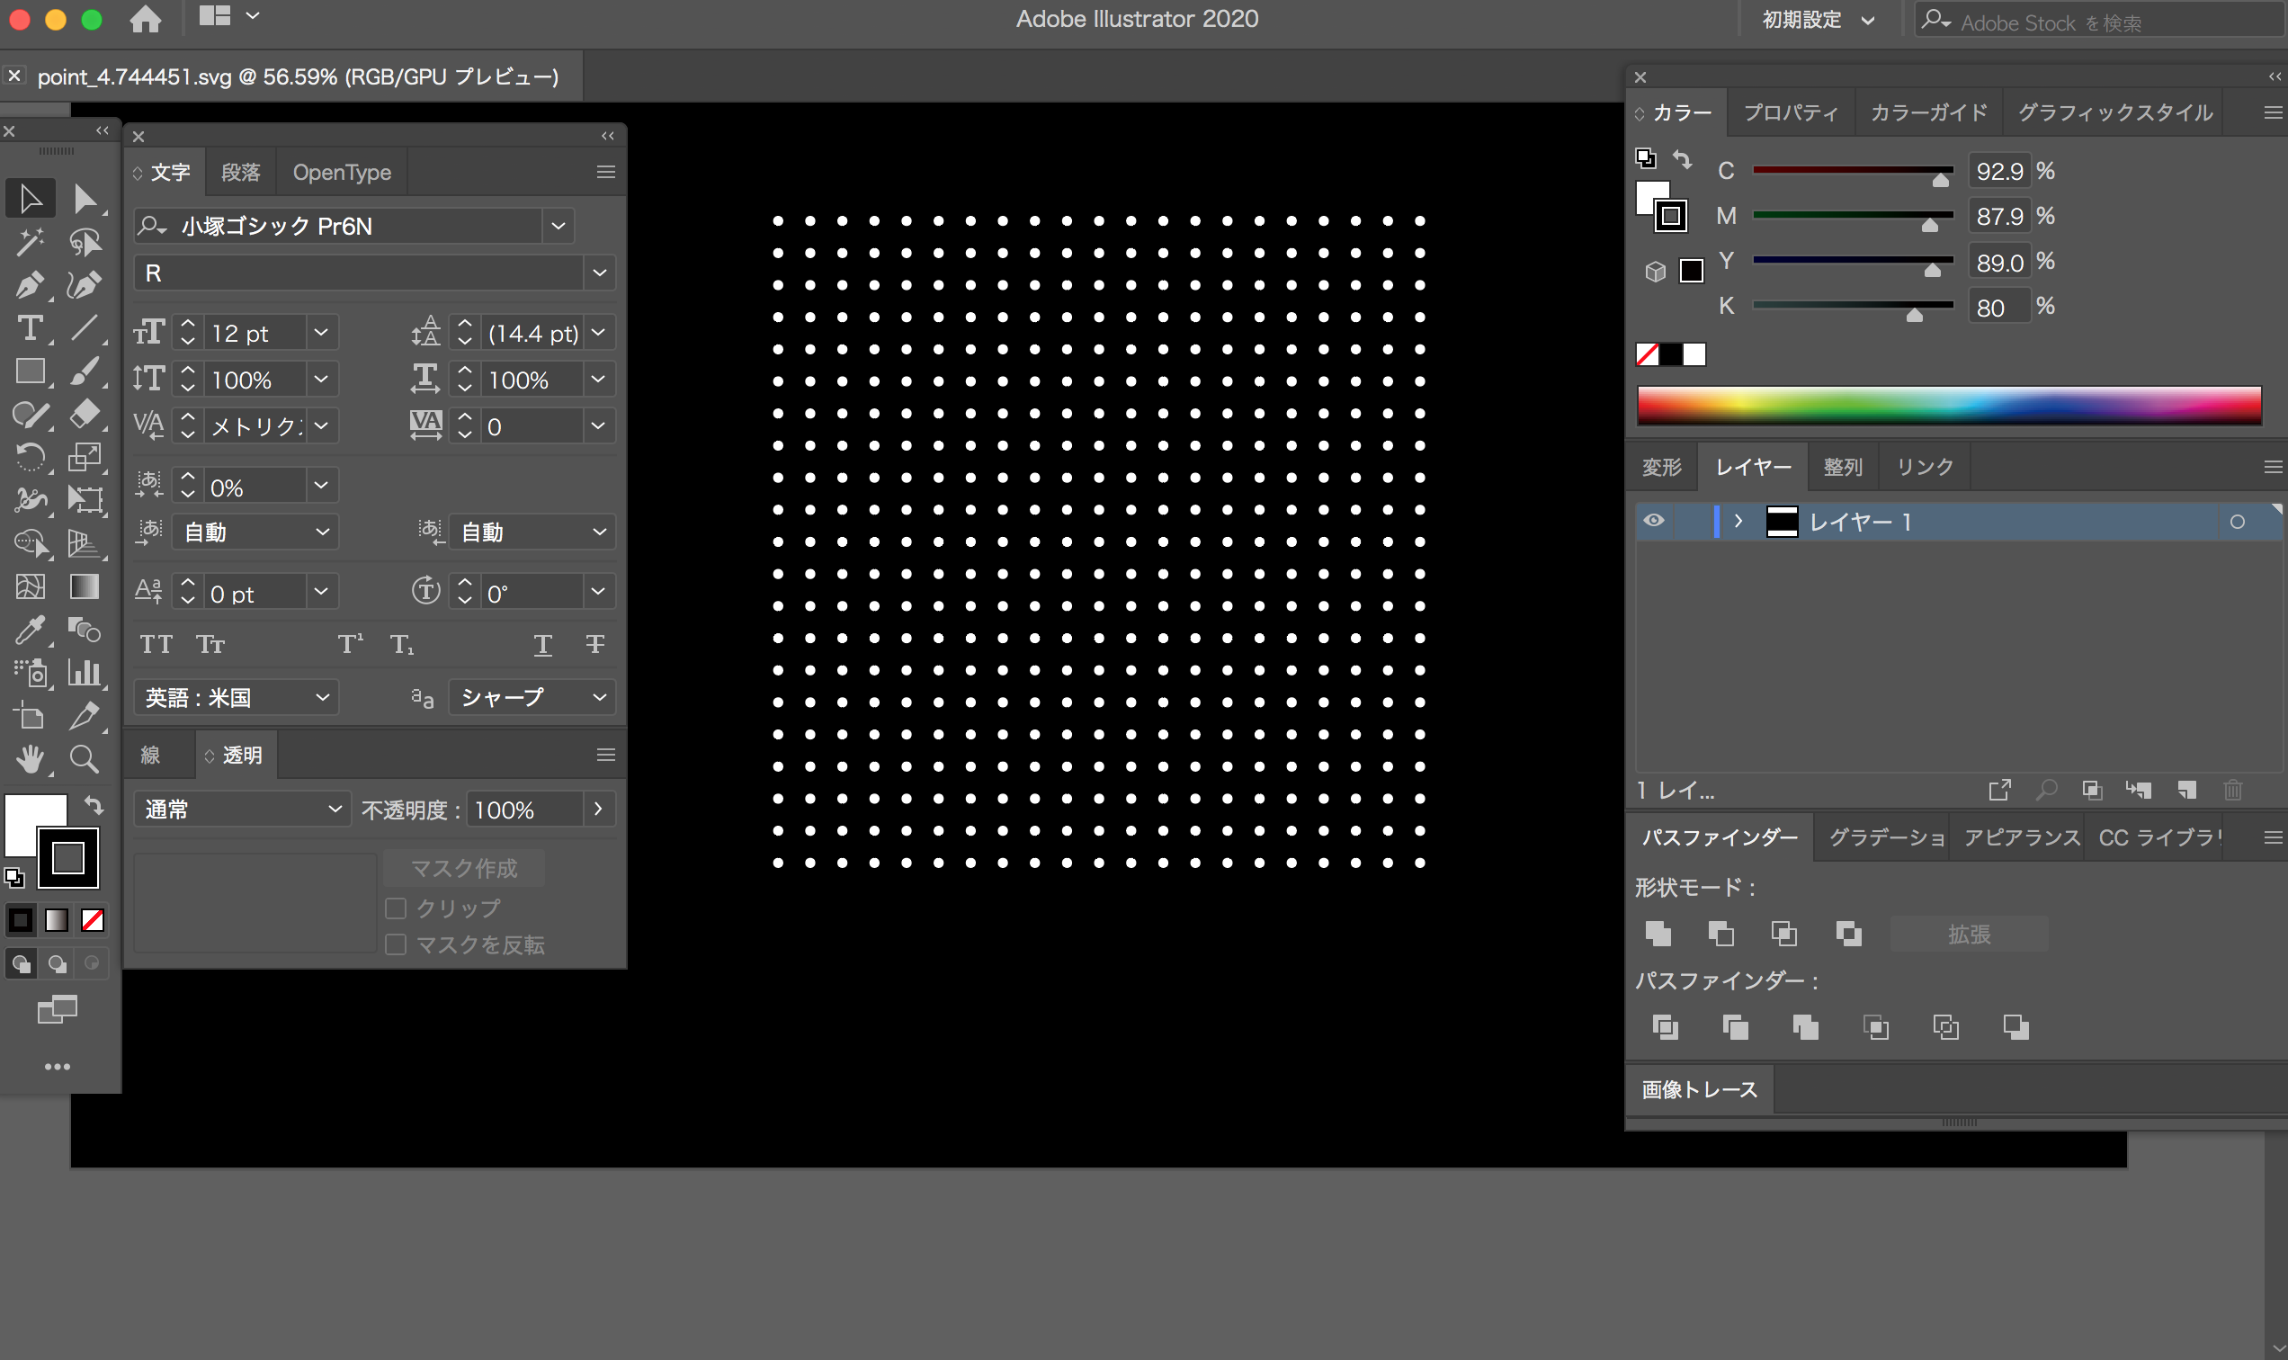Image resolution: width=2288 pixels, height=1360 pixels.
Task: Select the Hand tool
Action: click(x=31, y=759)
